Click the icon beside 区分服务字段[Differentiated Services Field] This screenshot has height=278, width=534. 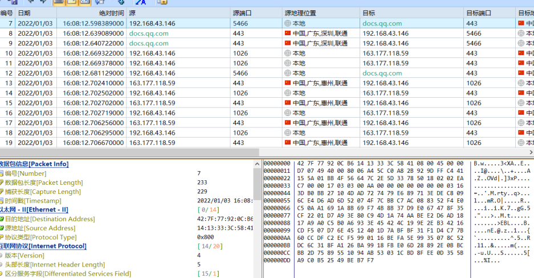click(x=2, y=273)
